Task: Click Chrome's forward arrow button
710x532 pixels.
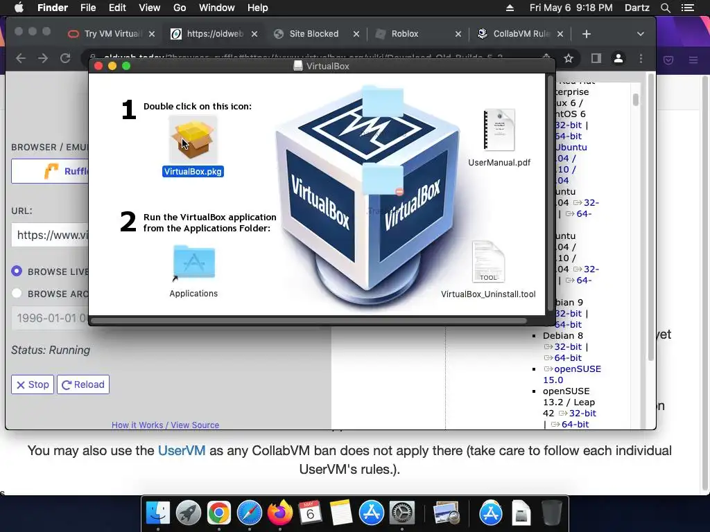Action: click(43, 58)
